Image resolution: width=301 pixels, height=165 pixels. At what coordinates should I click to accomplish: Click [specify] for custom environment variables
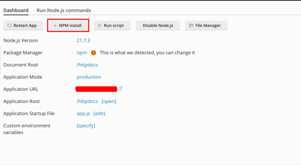[86, 125]
